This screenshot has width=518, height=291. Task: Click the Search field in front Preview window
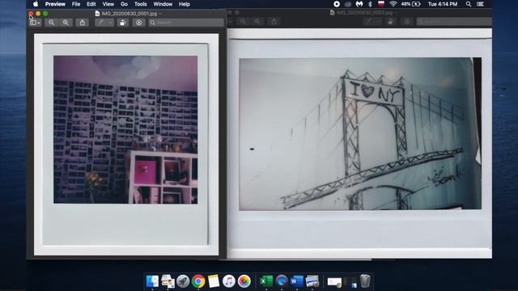(x=186, y=23)
